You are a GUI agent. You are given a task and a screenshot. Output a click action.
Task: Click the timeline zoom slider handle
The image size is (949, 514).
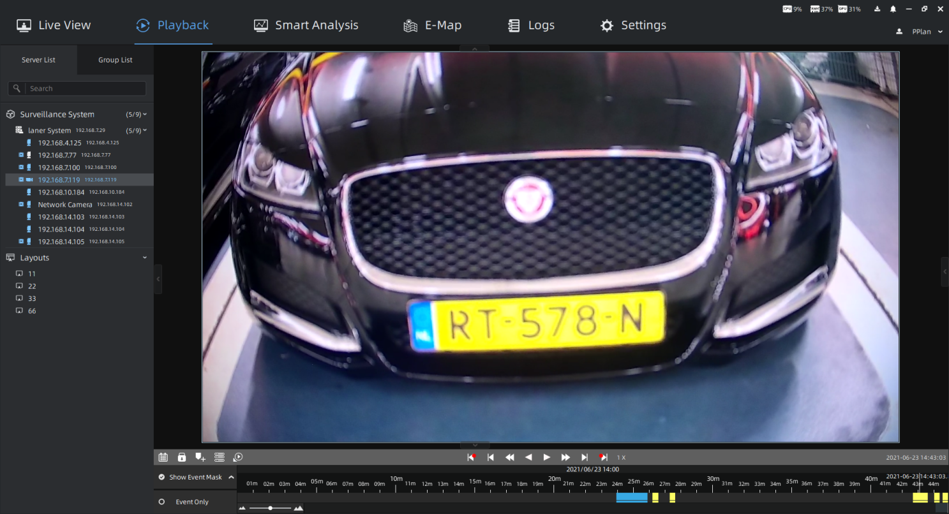tap(271, 508)
